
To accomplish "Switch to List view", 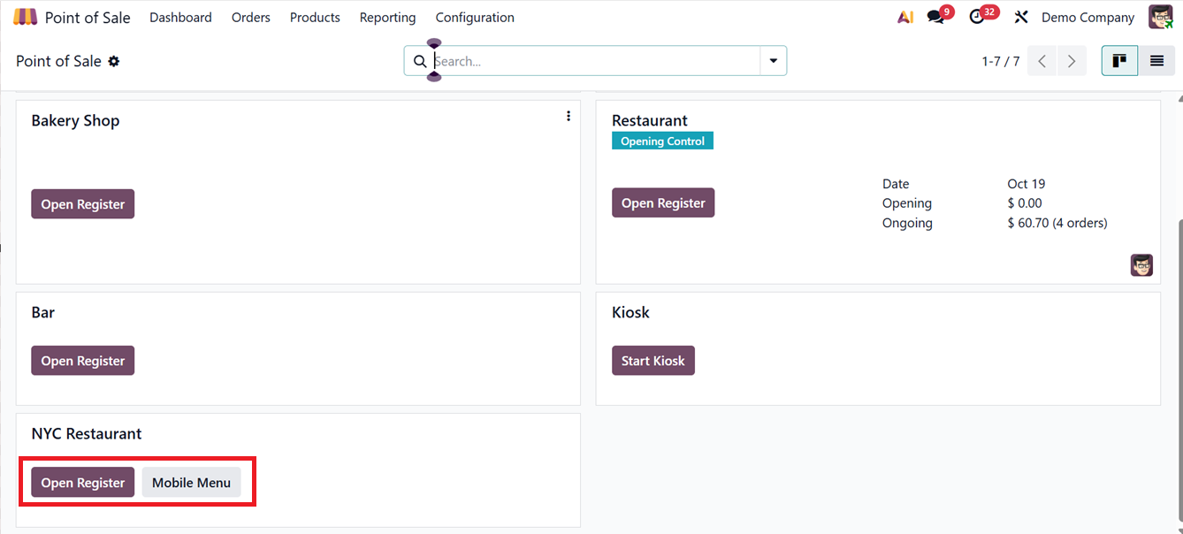I will [x=1156, y=61].
